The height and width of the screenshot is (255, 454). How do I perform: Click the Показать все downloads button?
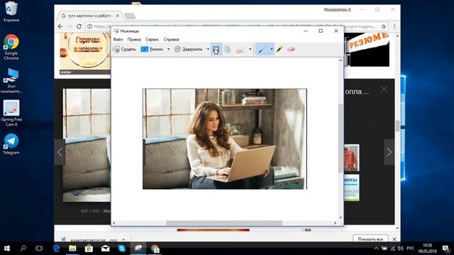tap(370, 239)
